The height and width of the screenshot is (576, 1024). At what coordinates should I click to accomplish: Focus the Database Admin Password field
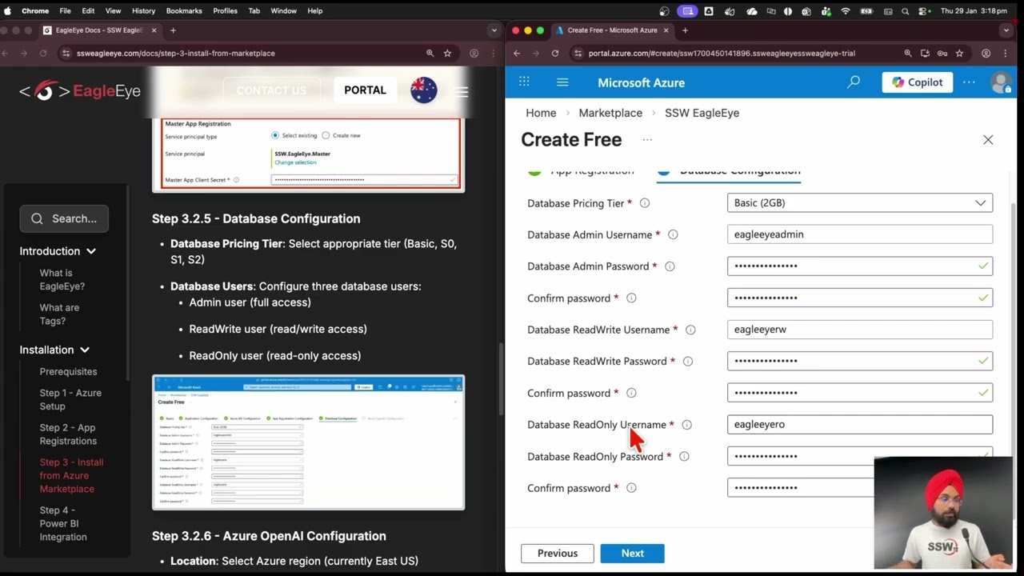point(860,266)
